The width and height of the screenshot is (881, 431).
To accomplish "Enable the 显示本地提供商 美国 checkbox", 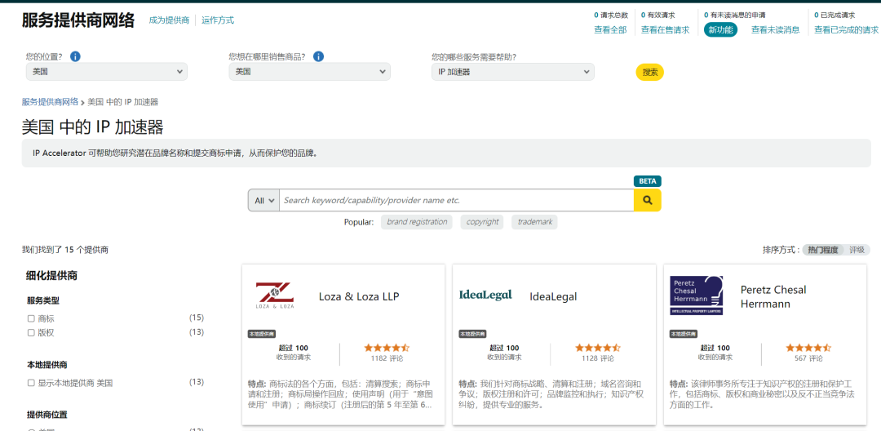I will (32, 383).
